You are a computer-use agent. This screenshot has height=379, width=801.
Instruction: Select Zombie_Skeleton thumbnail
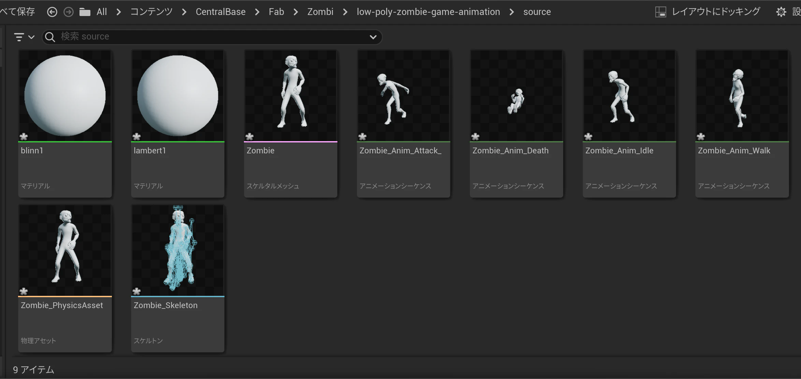click(x=178, y=250)
